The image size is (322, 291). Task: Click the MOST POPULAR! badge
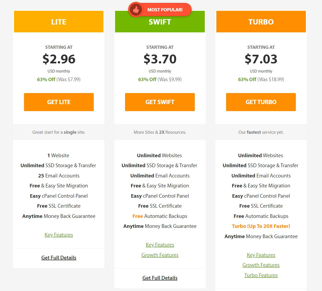[x=160, y=10]
